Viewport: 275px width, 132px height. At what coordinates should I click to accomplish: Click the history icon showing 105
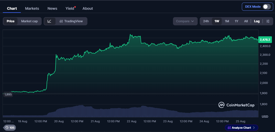[x=10, y=128]
